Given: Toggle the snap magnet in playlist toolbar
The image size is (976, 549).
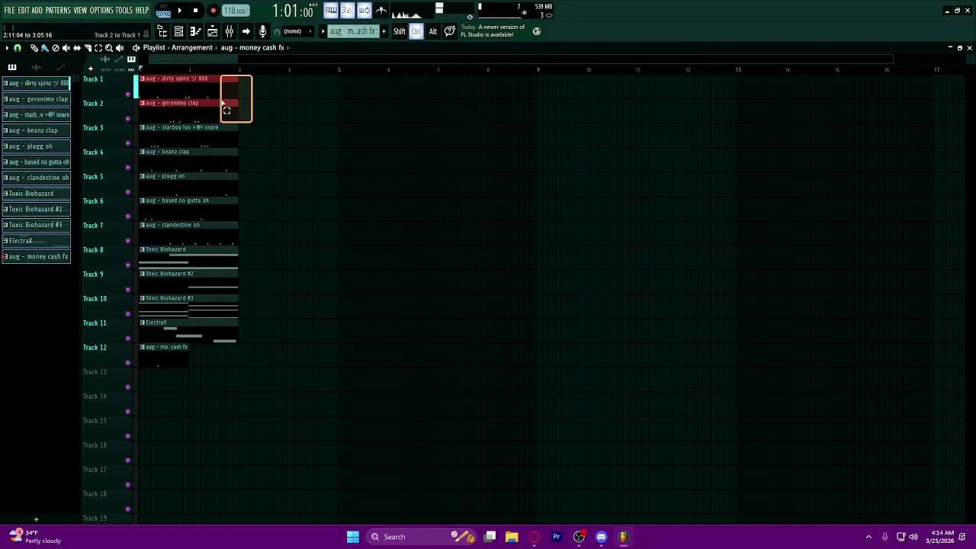Looking at the screenshot, I should point(18,48).
